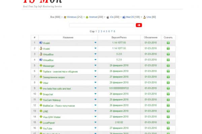Screen dimensions: 202x134
Task: Click the MacOS Finder icon in filter bar
Action: tap(124, 17)
